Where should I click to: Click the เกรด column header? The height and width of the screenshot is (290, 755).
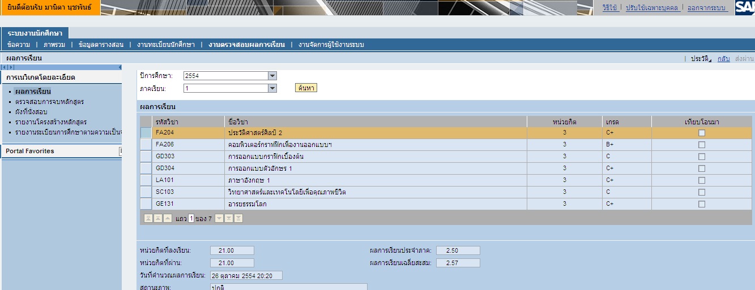click(627, 122)
